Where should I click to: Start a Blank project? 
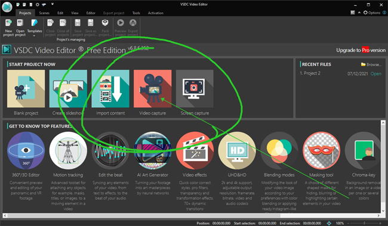tap(26, 88)
